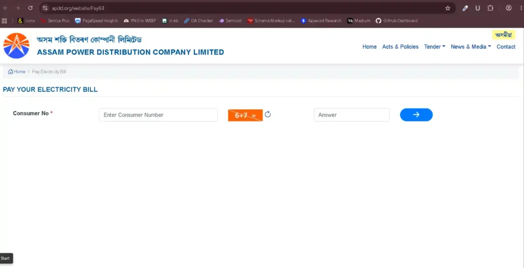Click the U extension icon
This screenshot has height=268, width=524.
(x=477, y=8)
